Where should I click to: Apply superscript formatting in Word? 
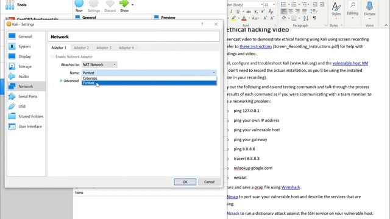pos(263,12)
